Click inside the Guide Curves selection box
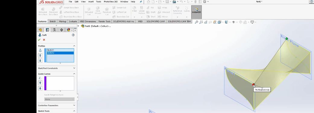Screen dimensions: 314x113 pyautogui.click(x=60, y=83)
